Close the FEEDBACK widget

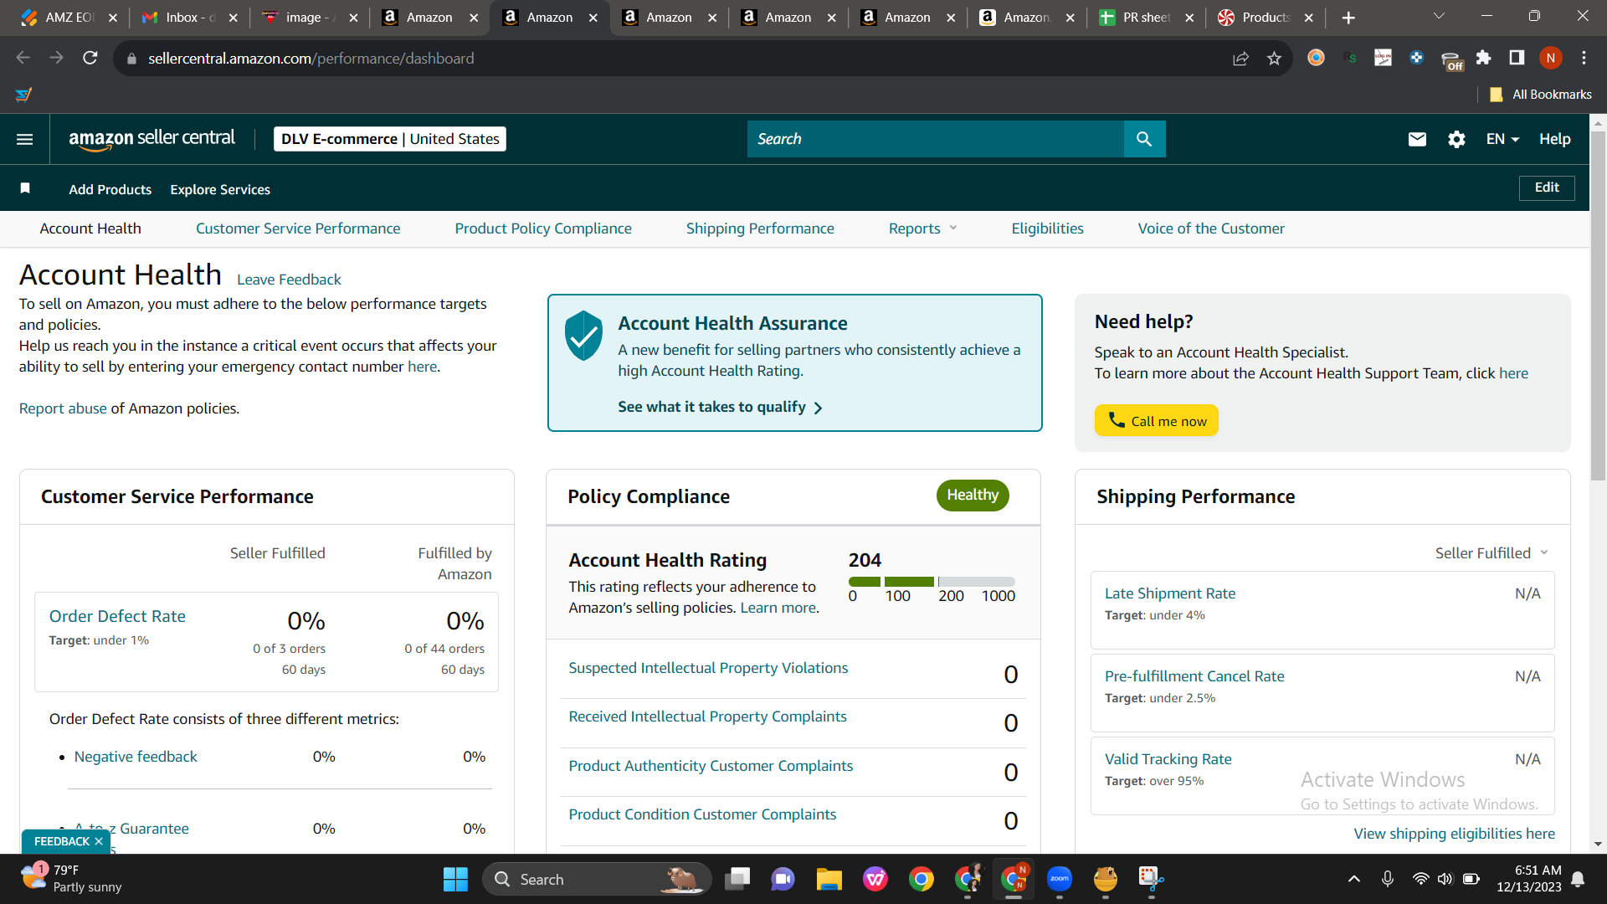pyautogui.click(x=99, y=841)
